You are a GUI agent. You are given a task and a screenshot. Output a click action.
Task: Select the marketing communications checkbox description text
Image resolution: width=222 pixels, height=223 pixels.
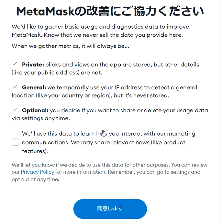(x=108, y=142)
